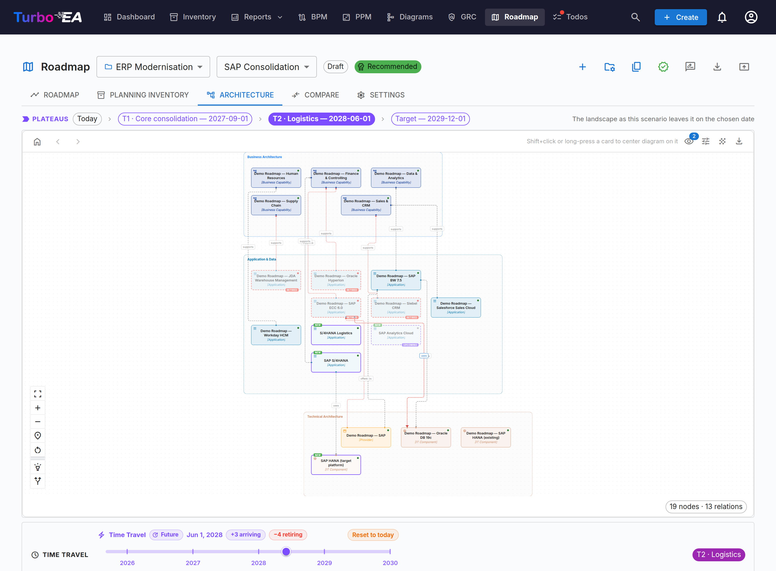Click the Time Travel slider thumb

(286, 552)
